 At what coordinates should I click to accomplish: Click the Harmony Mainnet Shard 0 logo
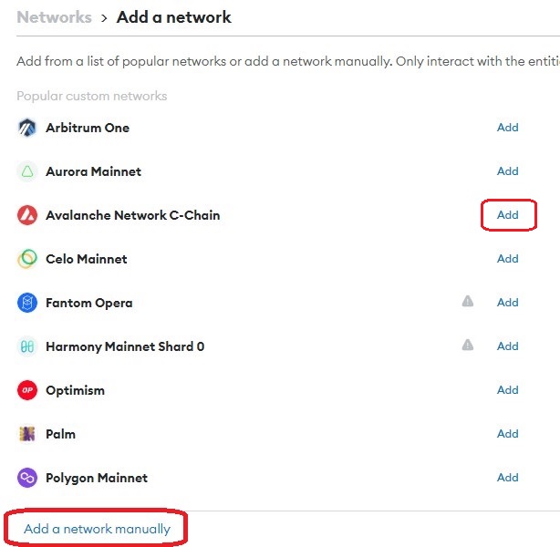[26, 346]
